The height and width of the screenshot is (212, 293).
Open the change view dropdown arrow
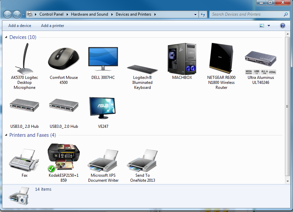(x=268, y=25)
